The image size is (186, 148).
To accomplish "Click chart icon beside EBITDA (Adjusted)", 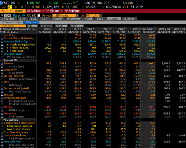I will tap(2, 76).
